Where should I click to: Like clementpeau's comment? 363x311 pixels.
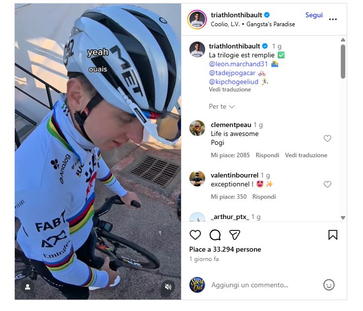[x=327, y=138]
